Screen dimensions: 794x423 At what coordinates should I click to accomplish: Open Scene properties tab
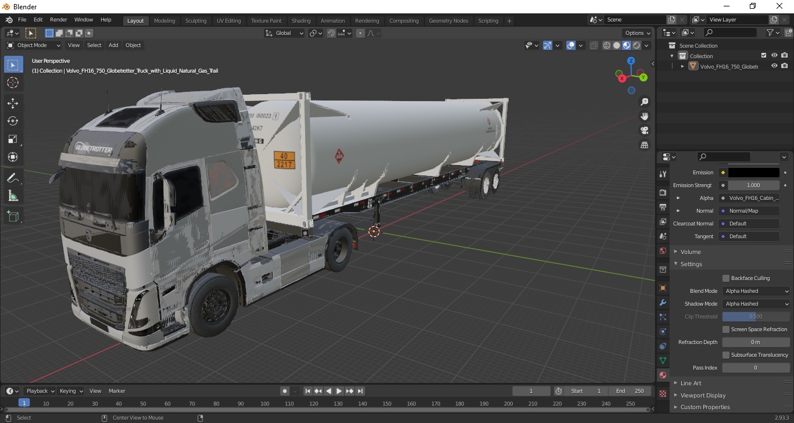pyautogui.click(x=663, y=236)
